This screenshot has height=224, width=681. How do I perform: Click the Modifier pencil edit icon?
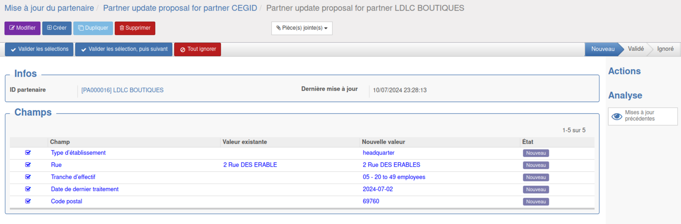[12, 28]
